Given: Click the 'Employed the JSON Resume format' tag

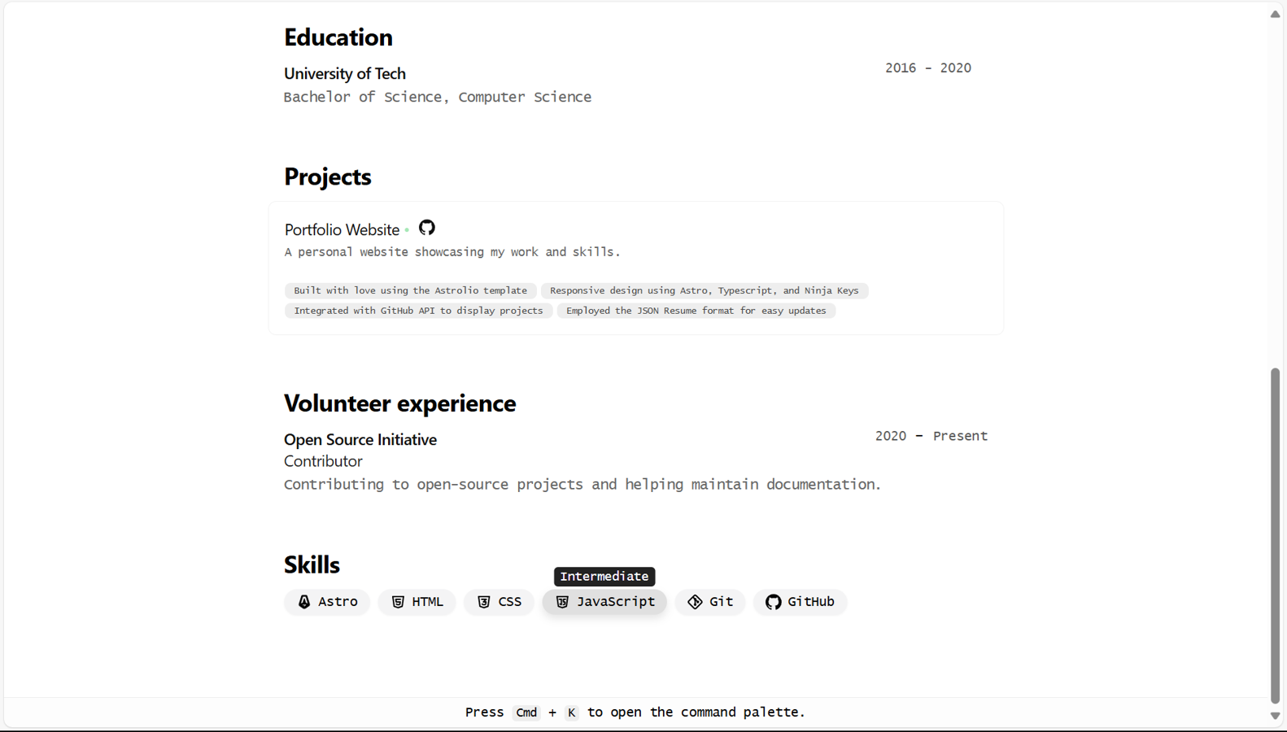Looking at the screenshot, I should click(x=696, y=311).
